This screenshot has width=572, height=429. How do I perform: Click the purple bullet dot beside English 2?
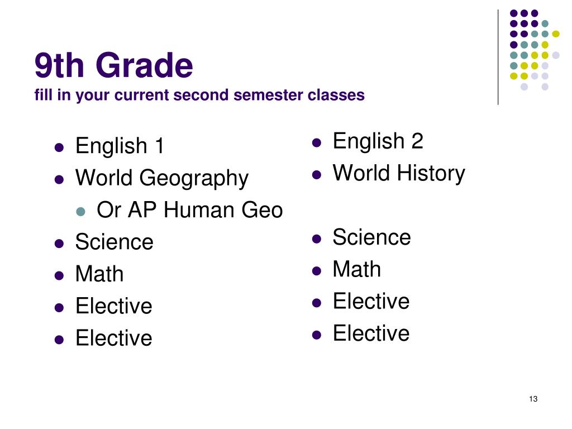tap(317, 142)
